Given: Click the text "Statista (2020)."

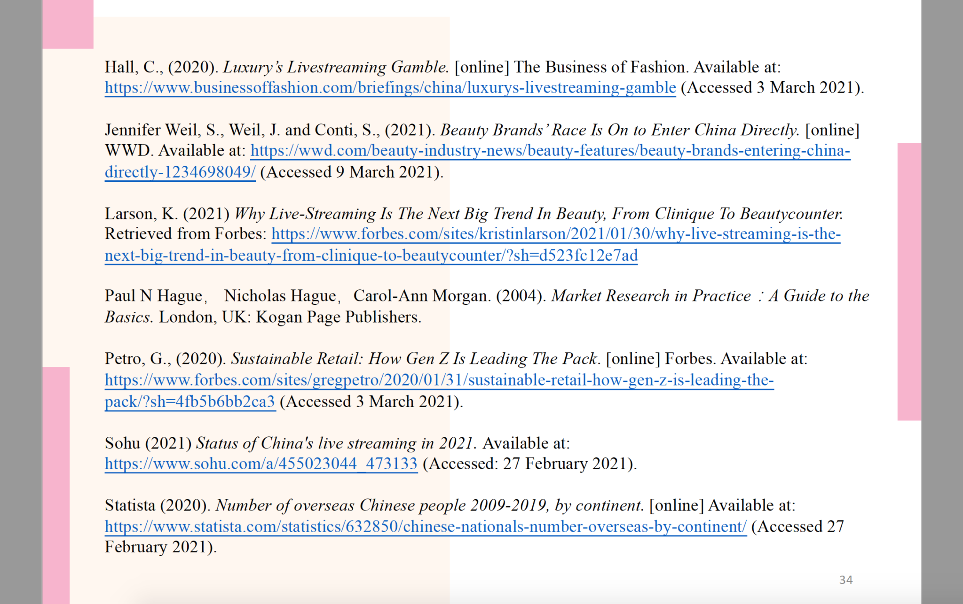Looking at the screenshot, I should click(x=158, y=506).
